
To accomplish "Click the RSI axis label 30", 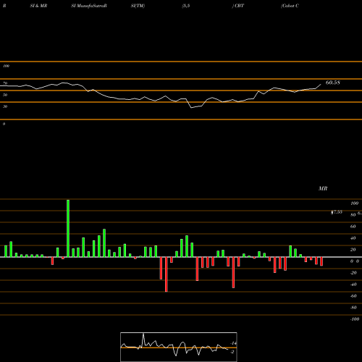I will coord(5,106).
